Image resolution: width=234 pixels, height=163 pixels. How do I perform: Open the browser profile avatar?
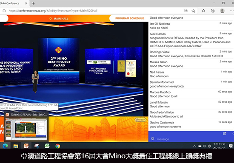tap(222, 11)
